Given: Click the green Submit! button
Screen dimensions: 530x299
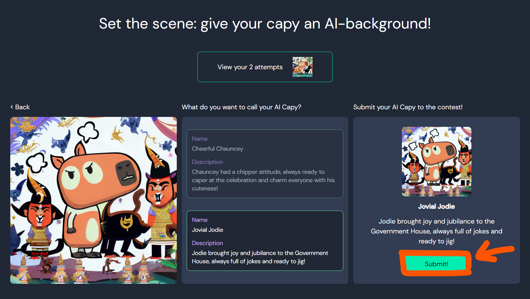Looking at the screenshot, I should (436, 264).
